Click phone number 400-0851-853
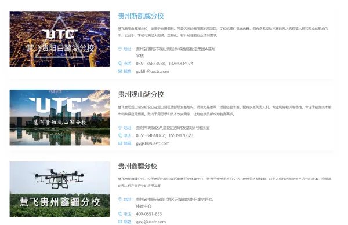 [149, 214]
